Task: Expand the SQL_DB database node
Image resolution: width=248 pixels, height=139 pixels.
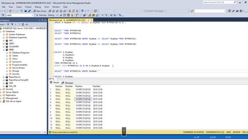Action: pos(3,86)
